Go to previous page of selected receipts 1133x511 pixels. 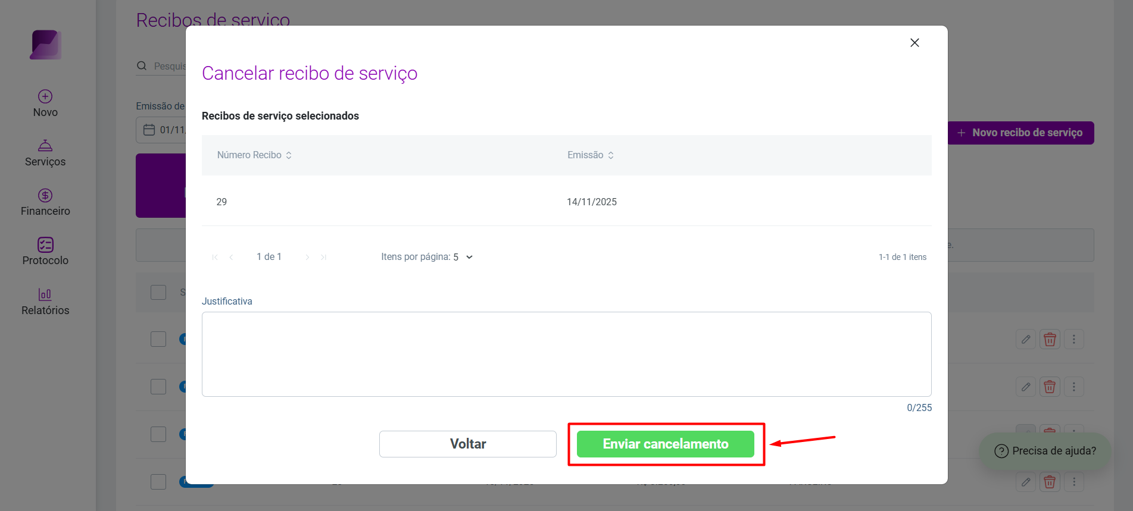231,257
